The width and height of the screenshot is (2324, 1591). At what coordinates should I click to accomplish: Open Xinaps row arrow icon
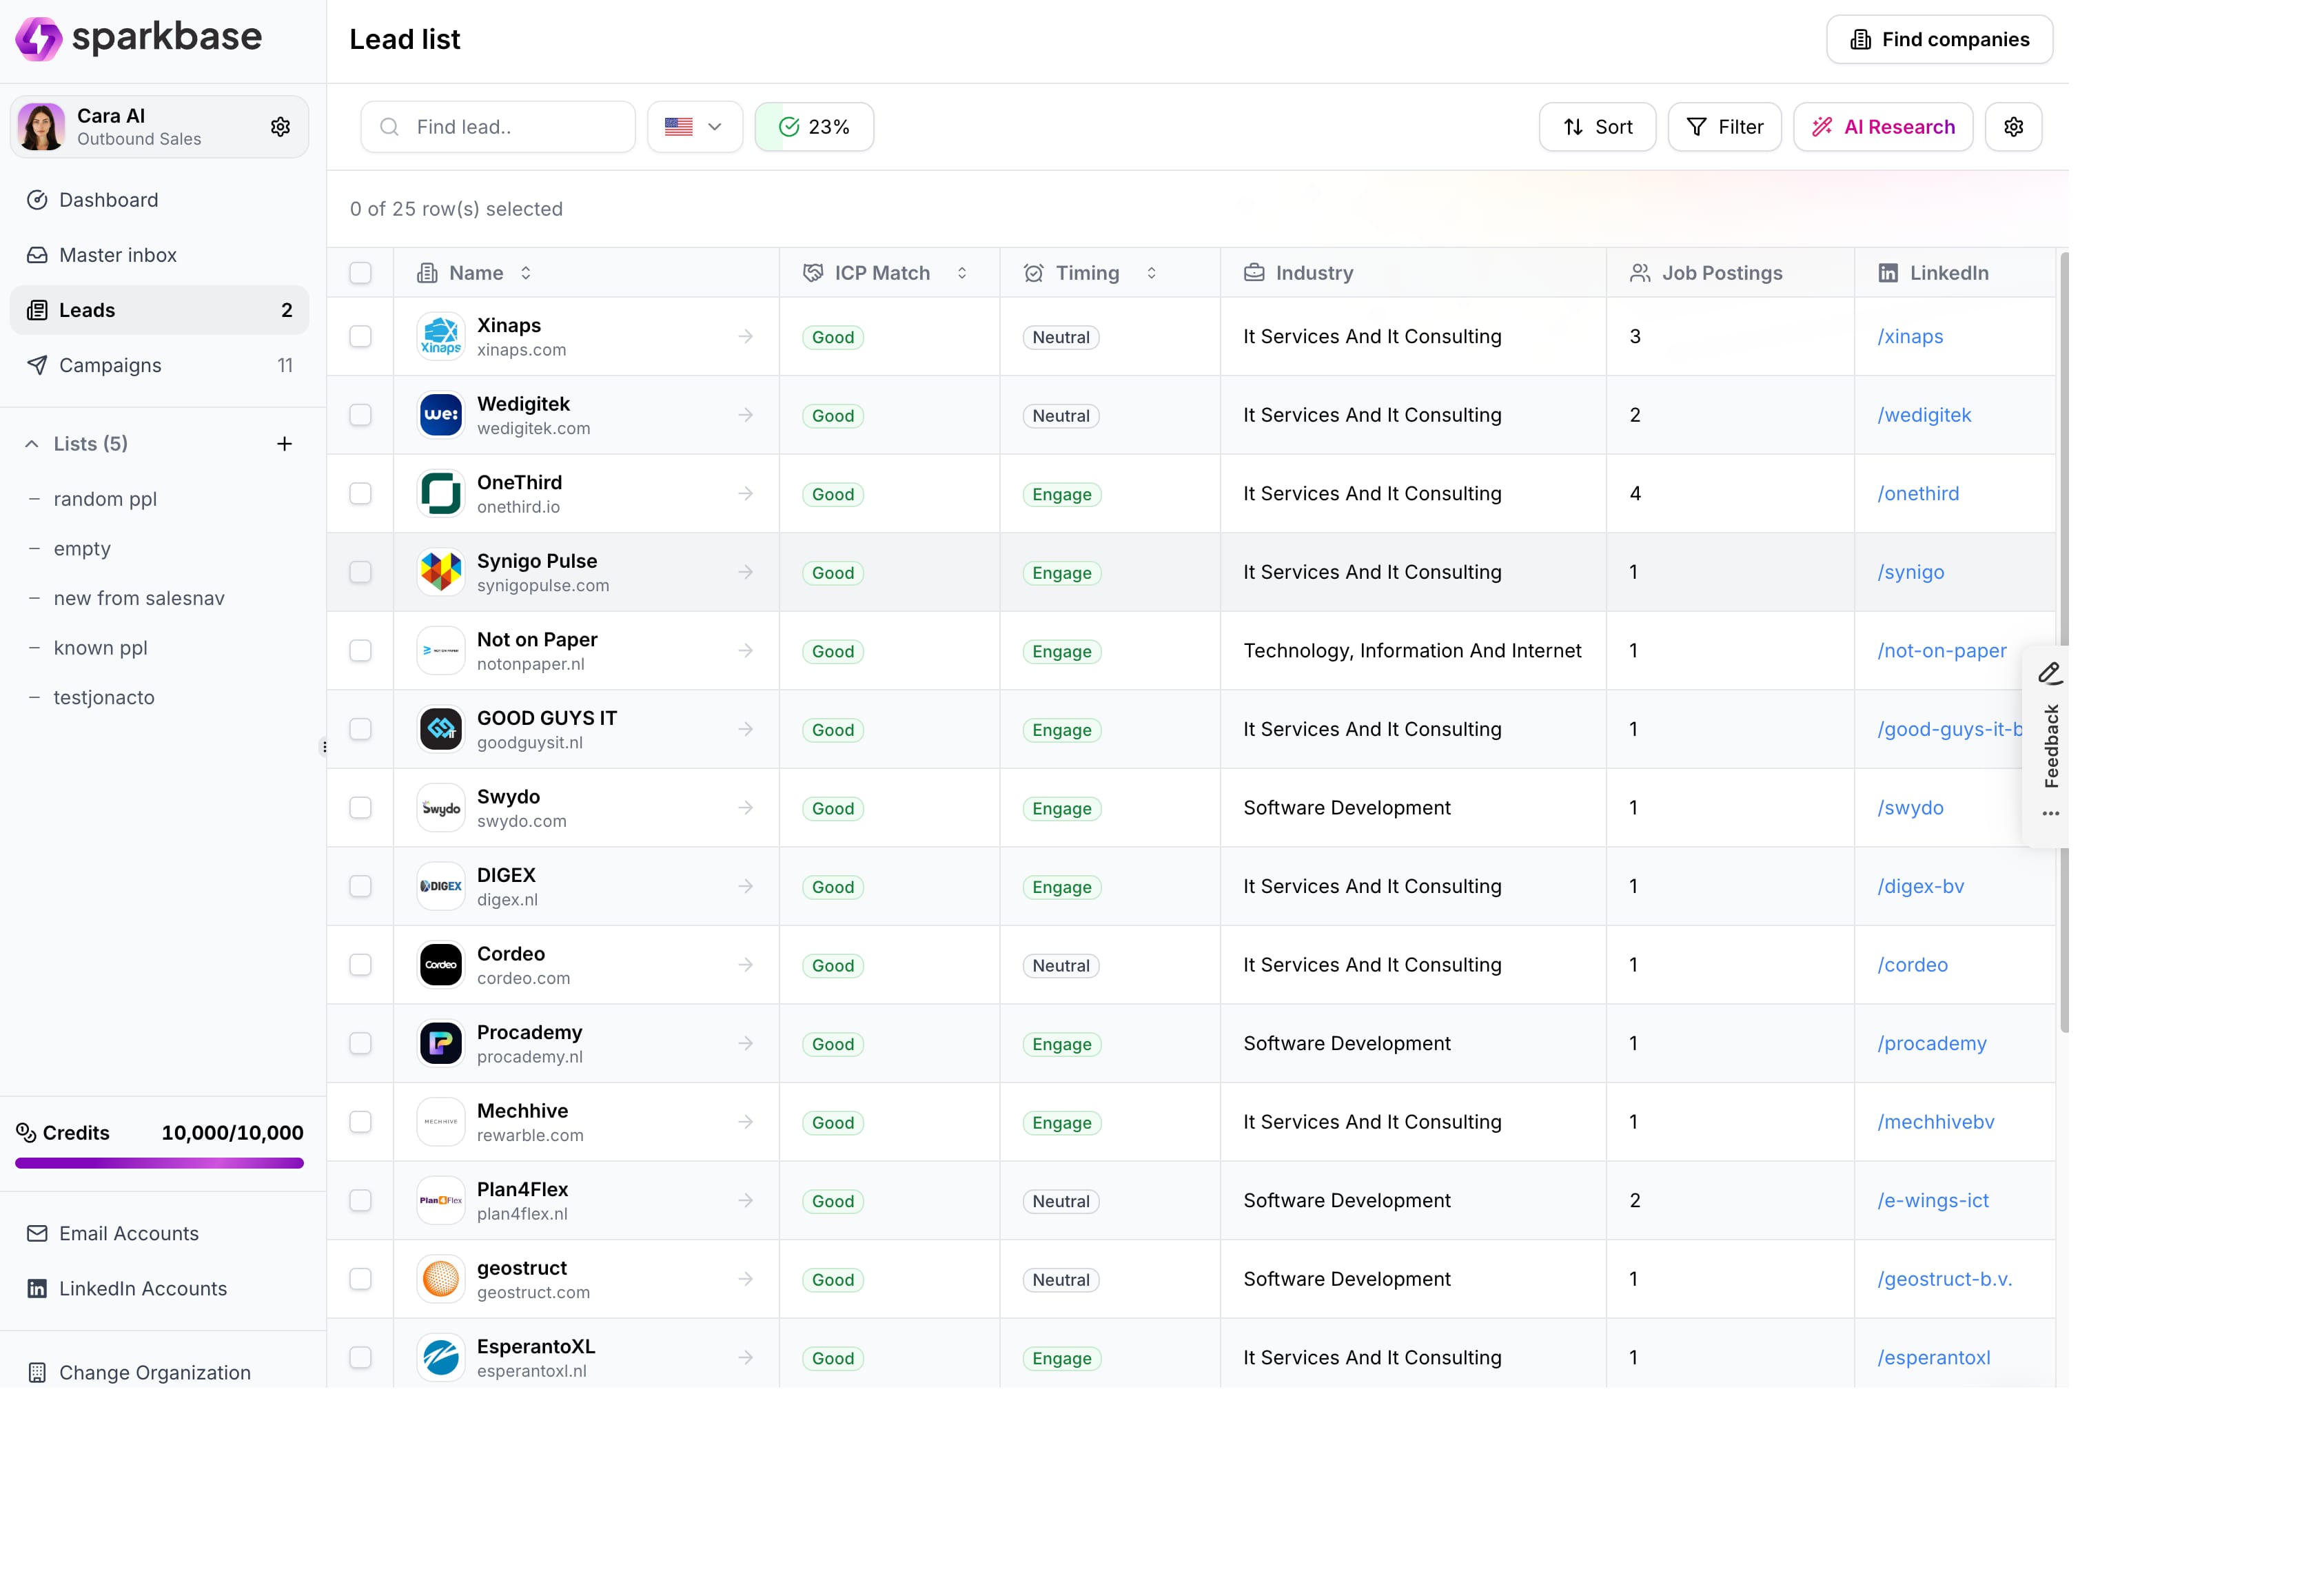tap(746, 337)
